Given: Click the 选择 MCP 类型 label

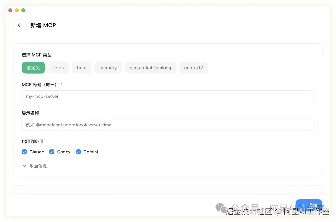Looking at the screenshot, I should tap(37, 55).
